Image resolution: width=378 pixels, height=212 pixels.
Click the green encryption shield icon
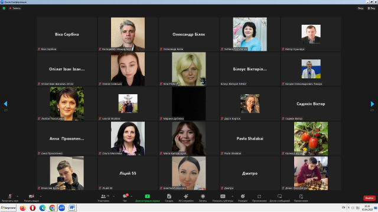click(x=4, y=8)
